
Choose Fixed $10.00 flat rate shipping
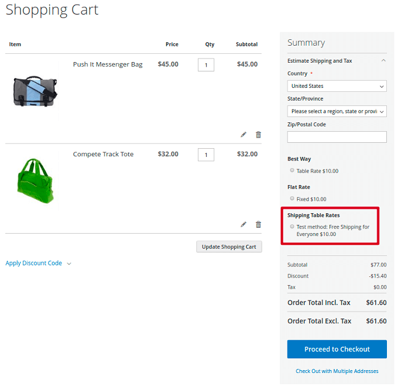tap(292, 199)
